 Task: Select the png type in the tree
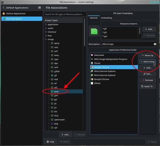pyautogui.click(x=56, y=124)
